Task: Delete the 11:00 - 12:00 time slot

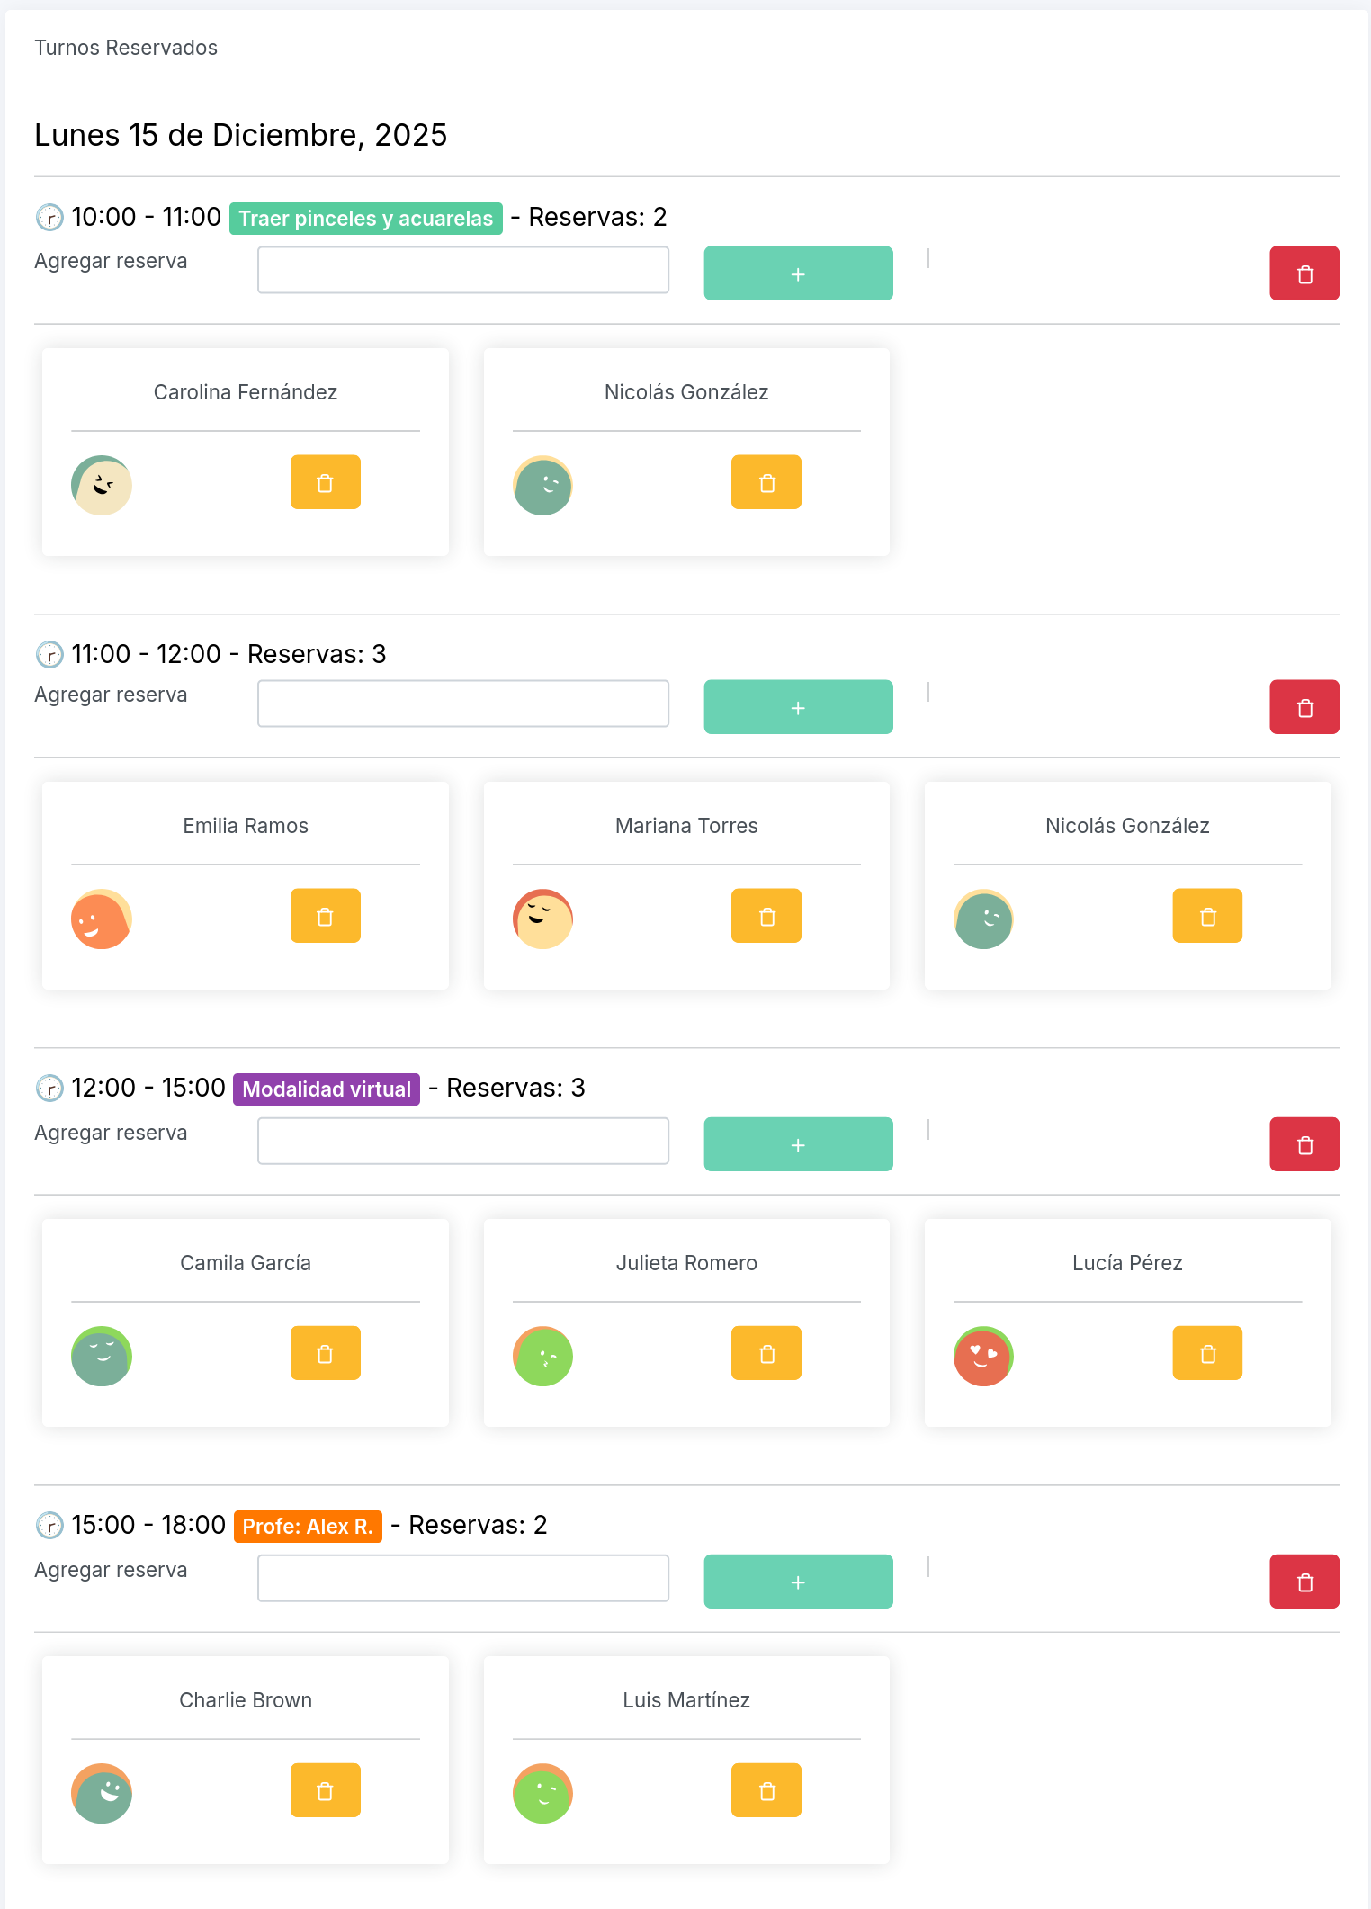Action: point(1304,707)
